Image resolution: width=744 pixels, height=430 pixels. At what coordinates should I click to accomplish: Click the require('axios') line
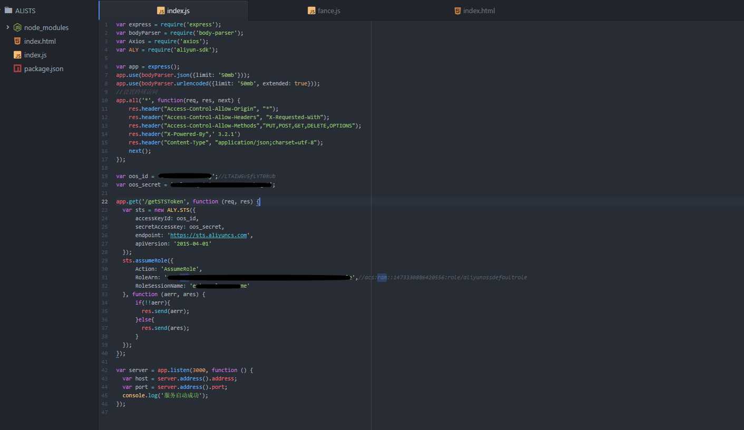pos(162,41)
